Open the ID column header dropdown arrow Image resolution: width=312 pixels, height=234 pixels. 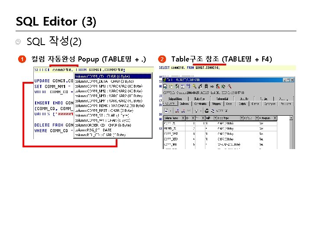tap(193, 118)
